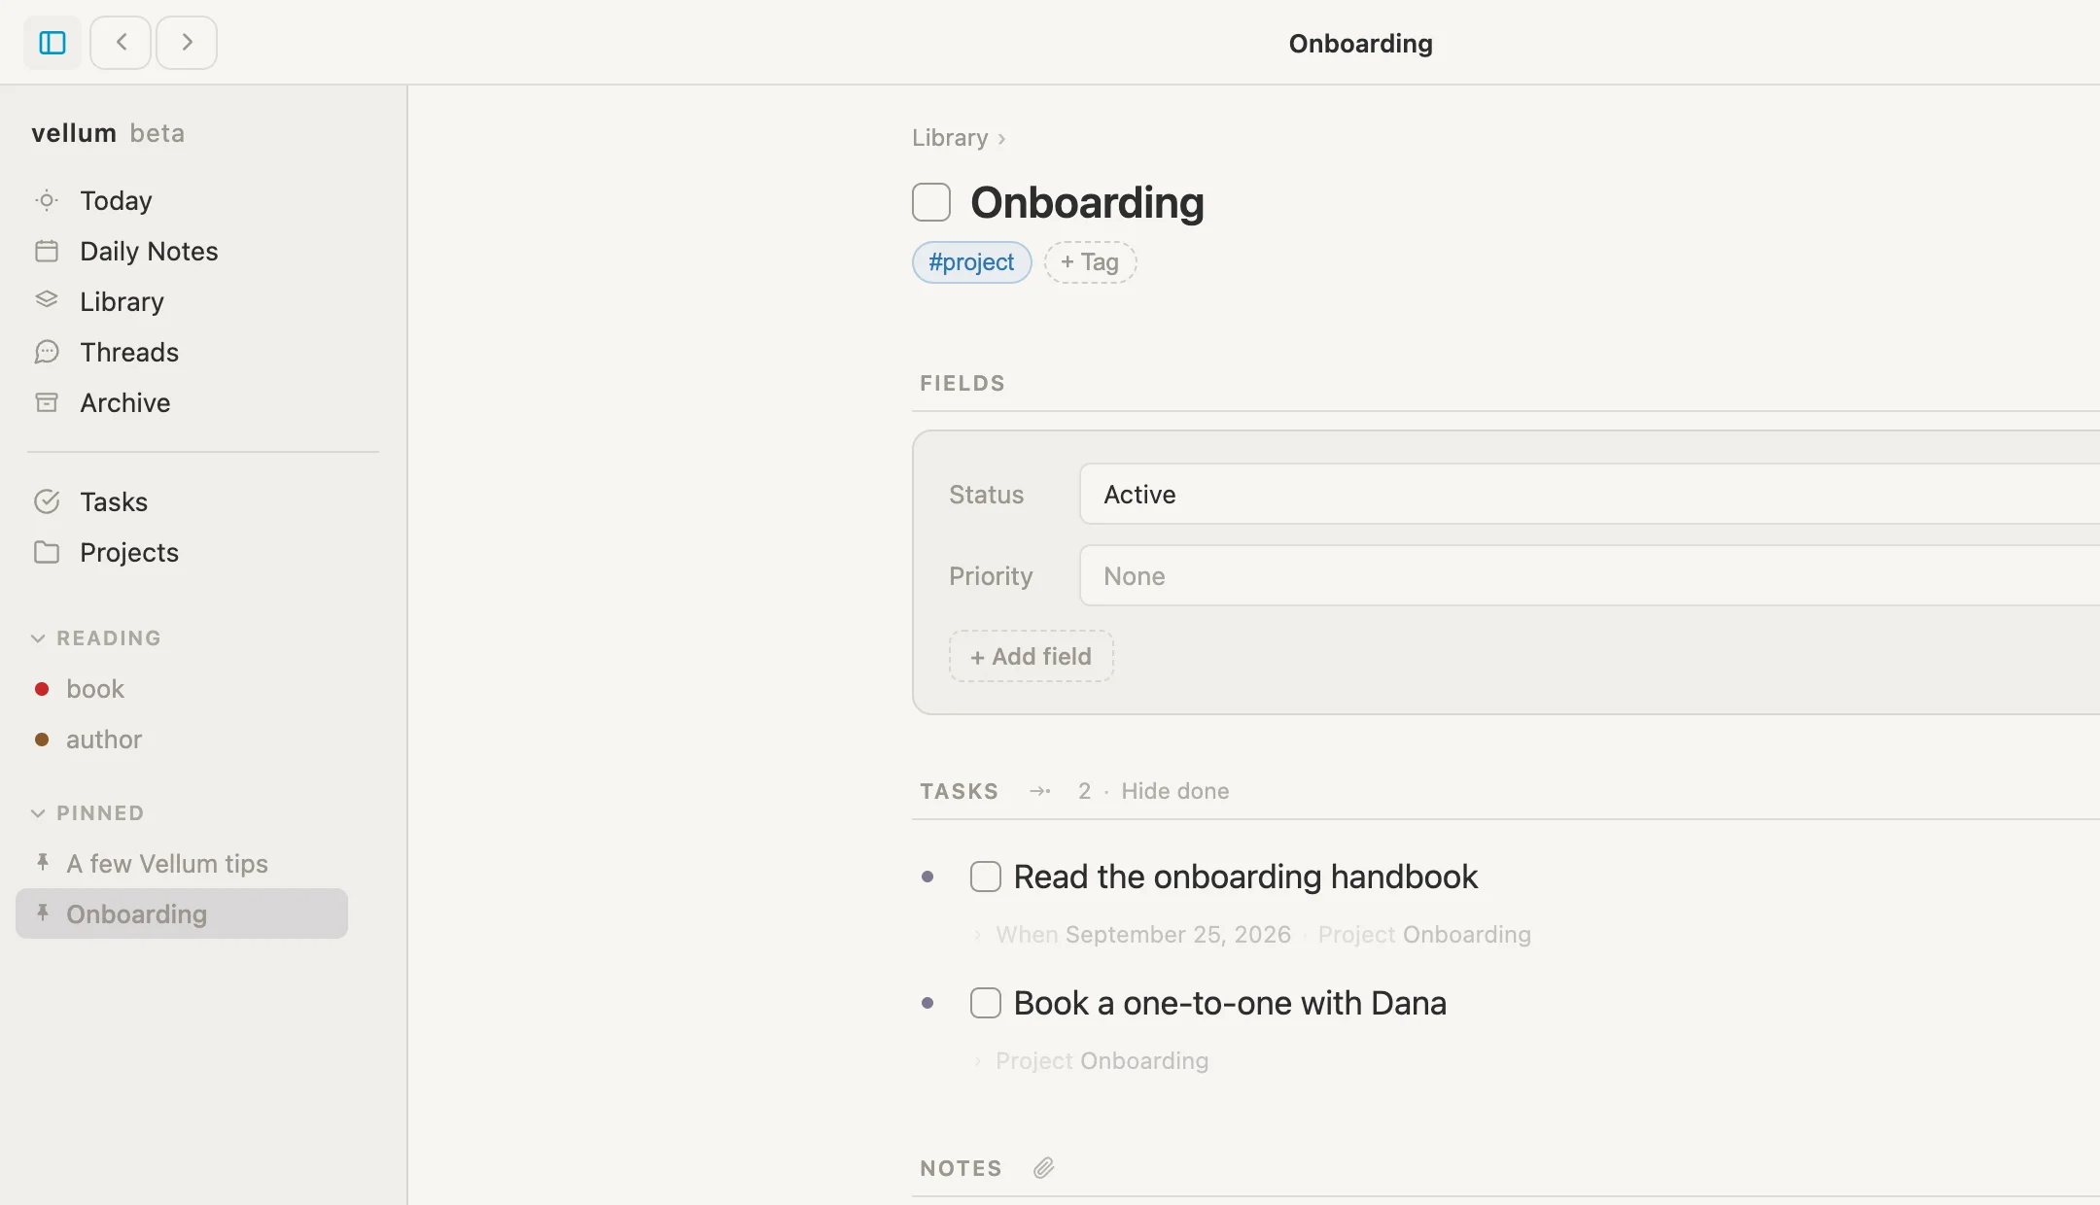Click the + Add field button
The image size is (2100, 1205).
click(x=1032, y=656)
